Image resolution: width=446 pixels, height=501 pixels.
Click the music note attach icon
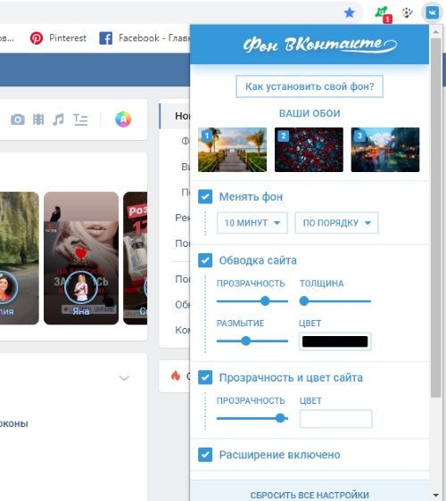click(58, 119)
